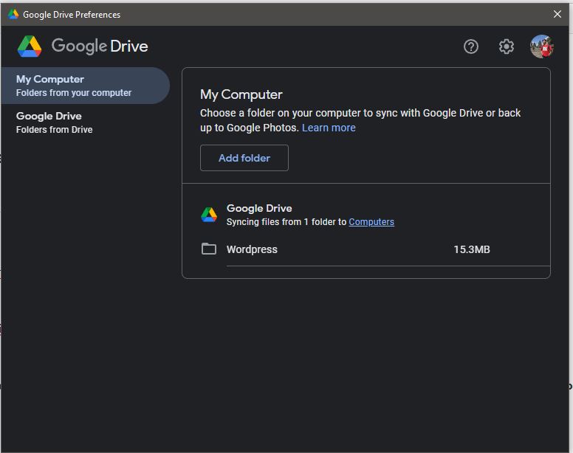Click the folder icon next to Wordpress
573x453 pixels.
[x=209, y=249]
